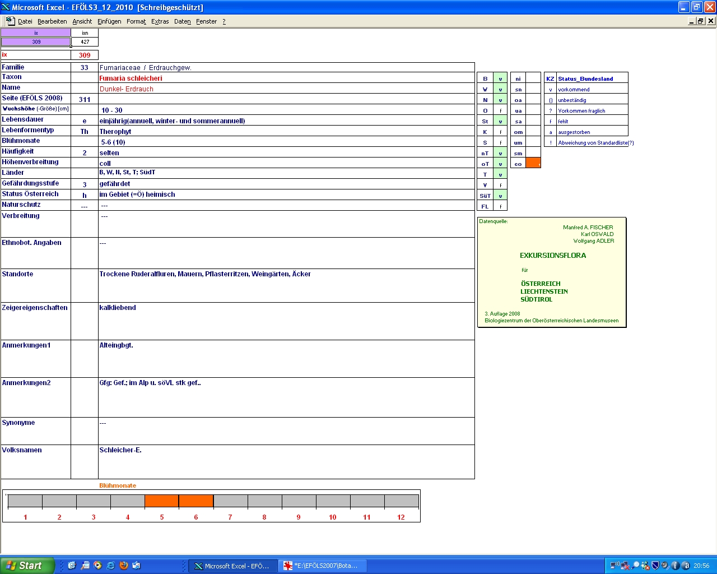The width and height of the screenshot is (717, 574).
Task: Click the disconnected network tray icon
Action: (x=625, y=566)
